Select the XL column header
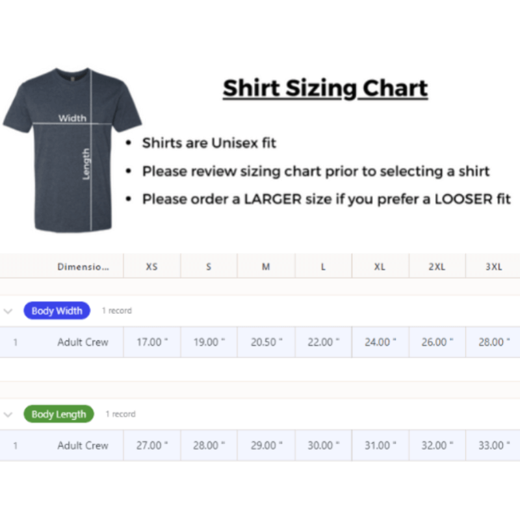520x520 pixels. (380, 266)
